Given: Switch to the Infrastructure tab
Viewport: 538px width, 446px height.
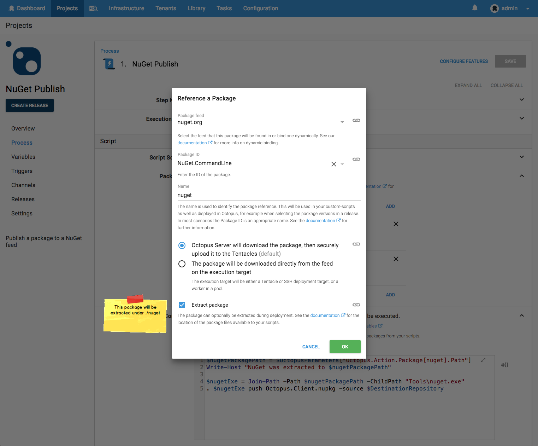Looking at the screenshot, I should tap(126, 8).
